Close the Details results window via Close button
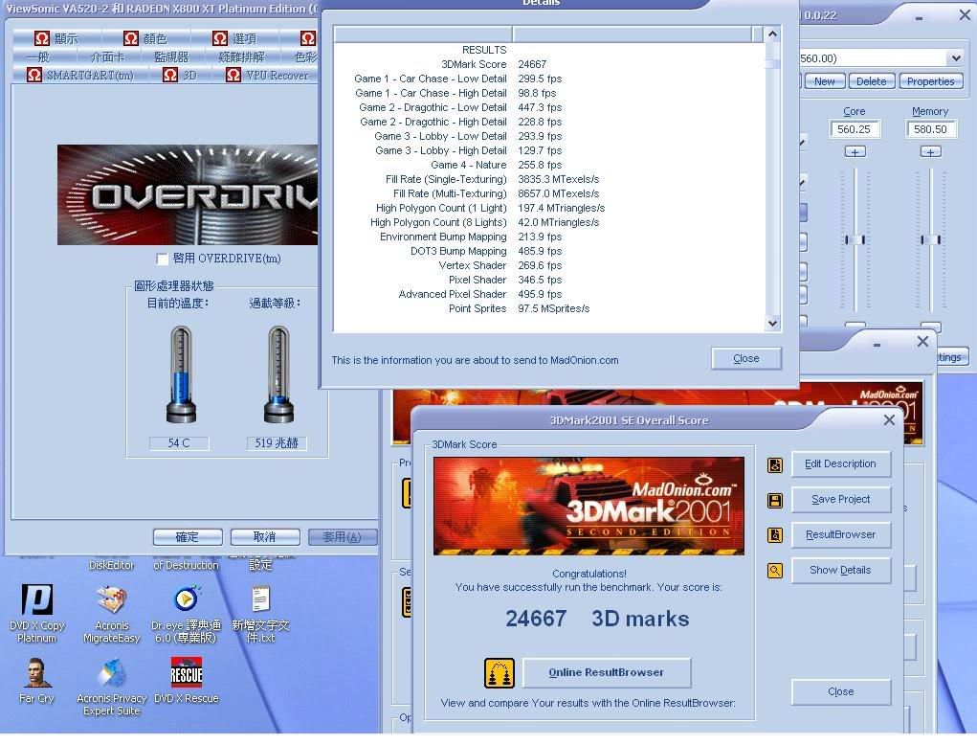Screen dimensions: 977x745 pyautogui.click(x=745, y=358)
